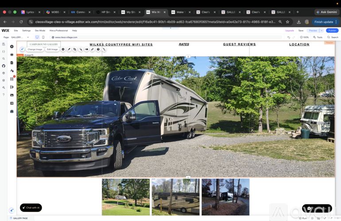Open the Page Code files icon

coord(4,44)
